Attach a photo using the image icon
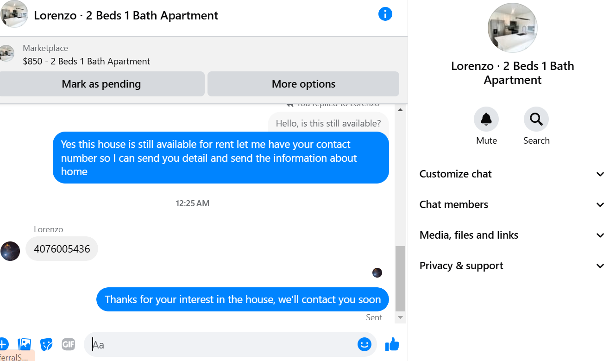Screen dimensions: 616x361 pos(24,344)
